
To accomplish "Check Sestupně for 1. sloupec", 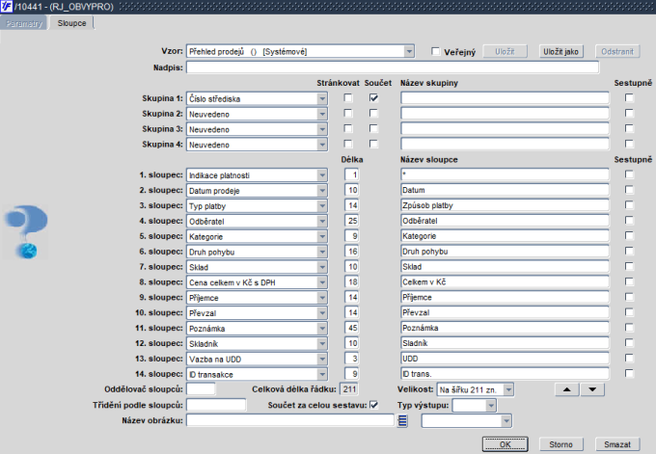I will click(629, 174).
